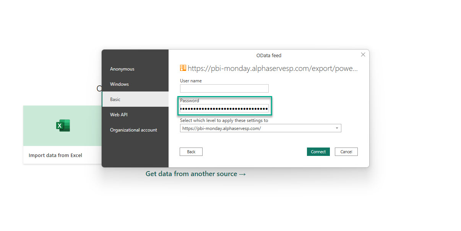Open the Web API authentication option

click(x=119, y=115)
